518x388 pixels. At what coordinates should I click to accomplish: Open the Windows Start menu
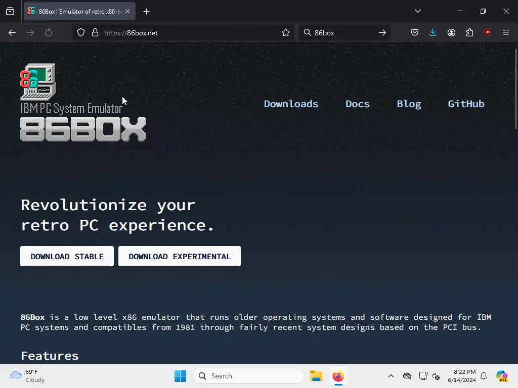point(181,376)
